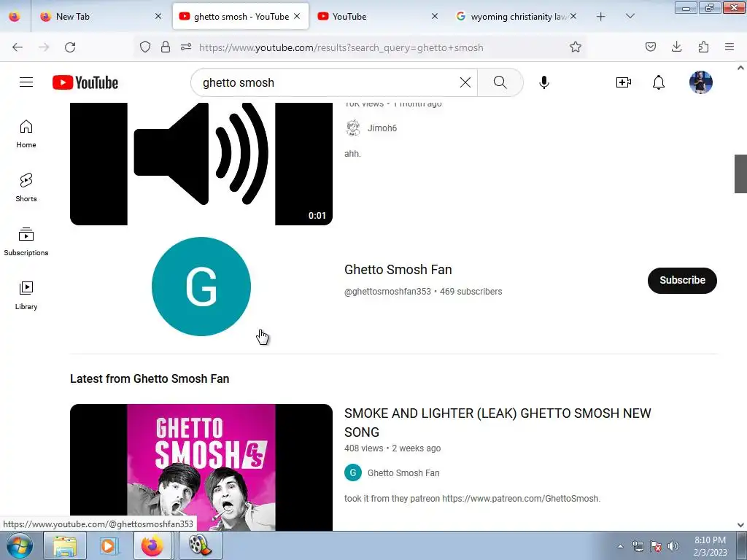Open Firefox application menu
The image size is (747, 560).
729,47
